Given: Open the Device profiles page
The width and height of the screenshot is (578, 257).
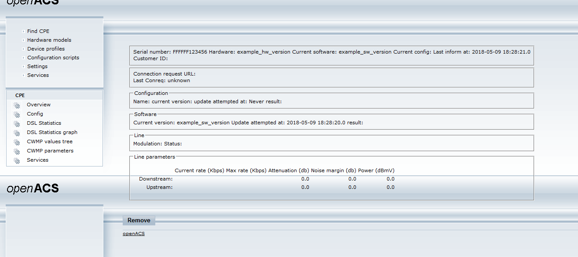Looking at the screenshot, I should coord(46,49).
